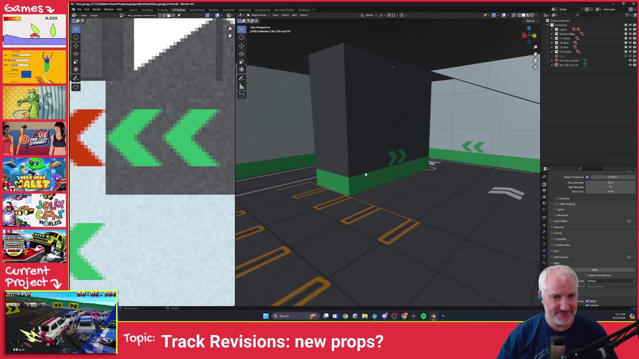Uncheck the F1-Green collection exclude checkbox
The image size is (639, 359).
[626, 39]
